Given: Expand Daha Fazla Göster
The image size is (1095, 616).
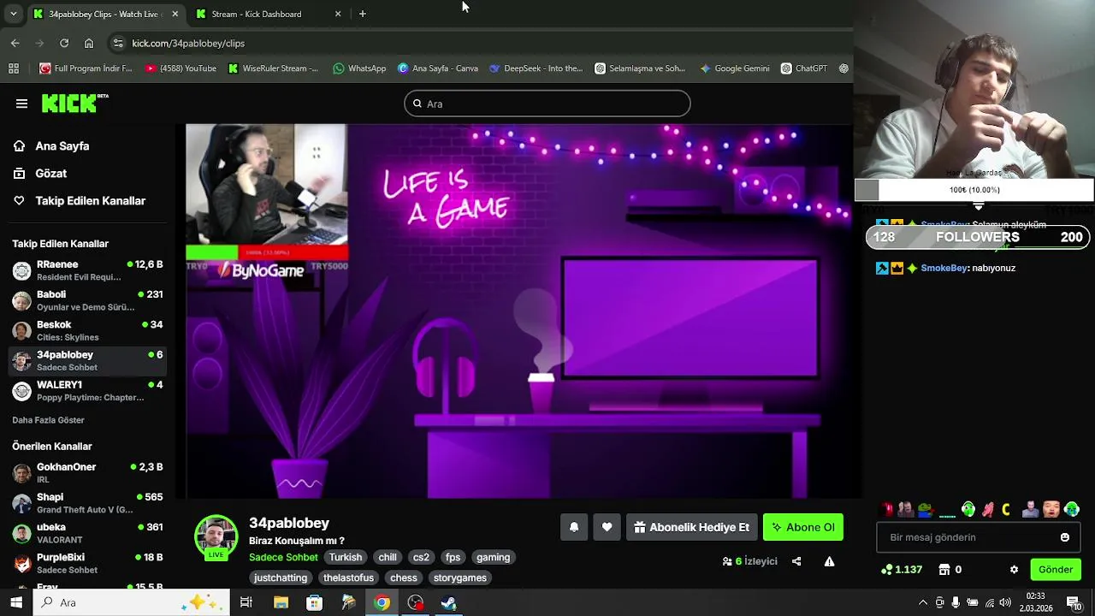Looking at the screenshot, I should tap(48, 420).
